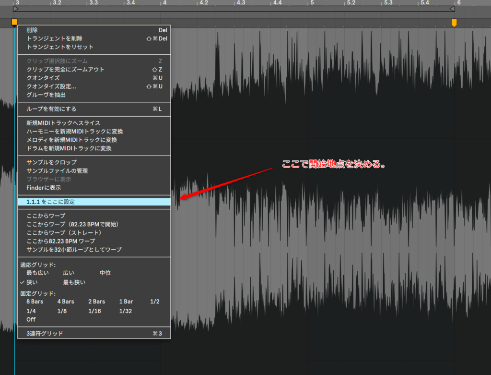Click the right yellow warp marker

454,23
